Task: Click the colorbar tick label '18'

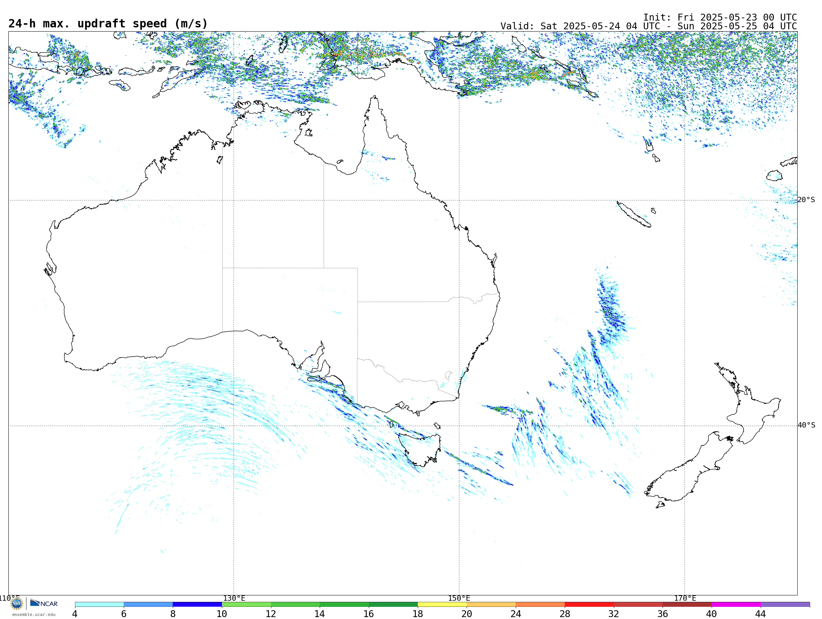Action: tap(418, 614)
